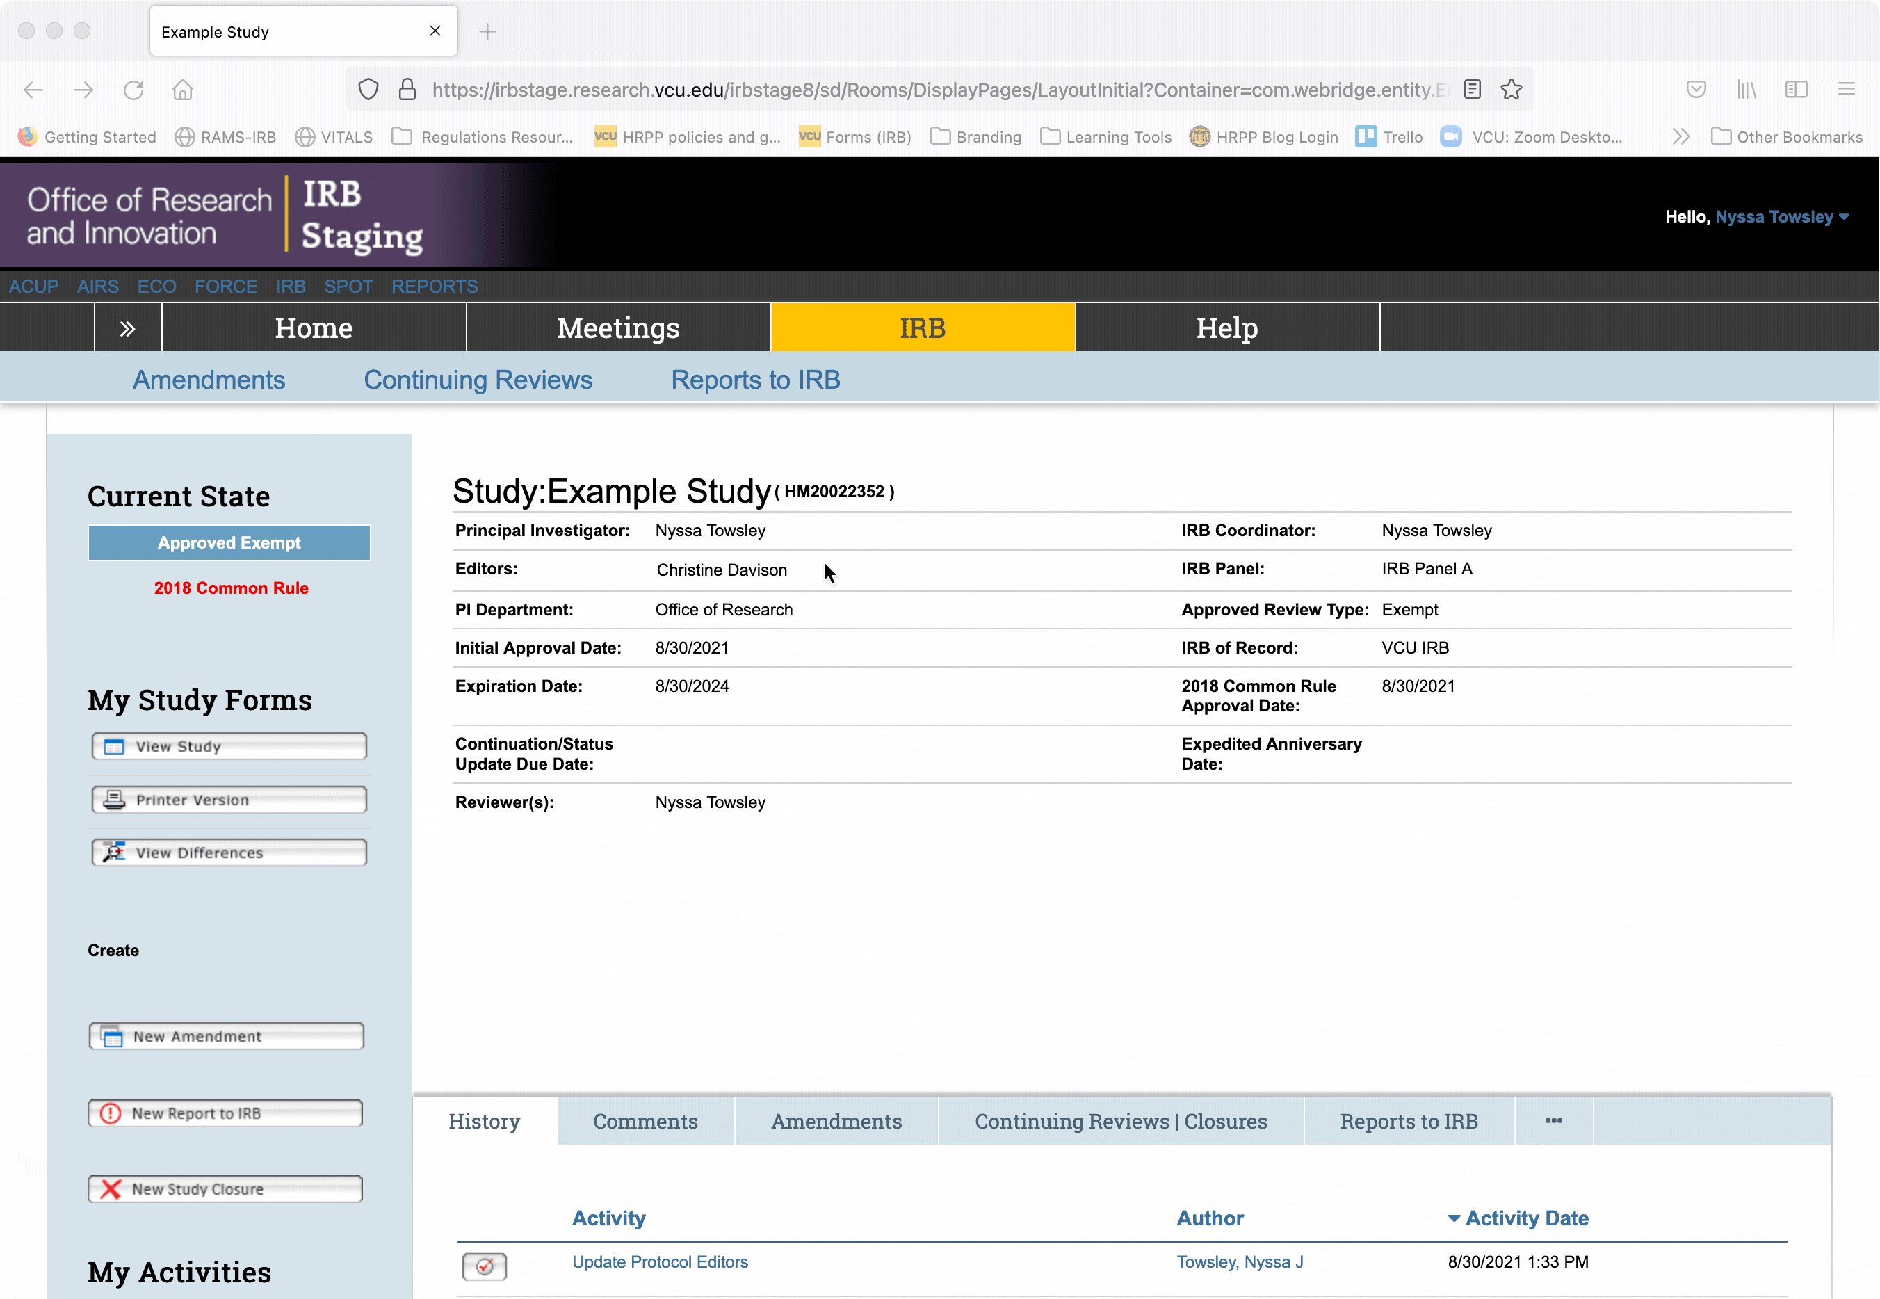Screen dimensions: 1880x1299
Task: Open the Meetings main navigation tab
Action: click(617, 328)
